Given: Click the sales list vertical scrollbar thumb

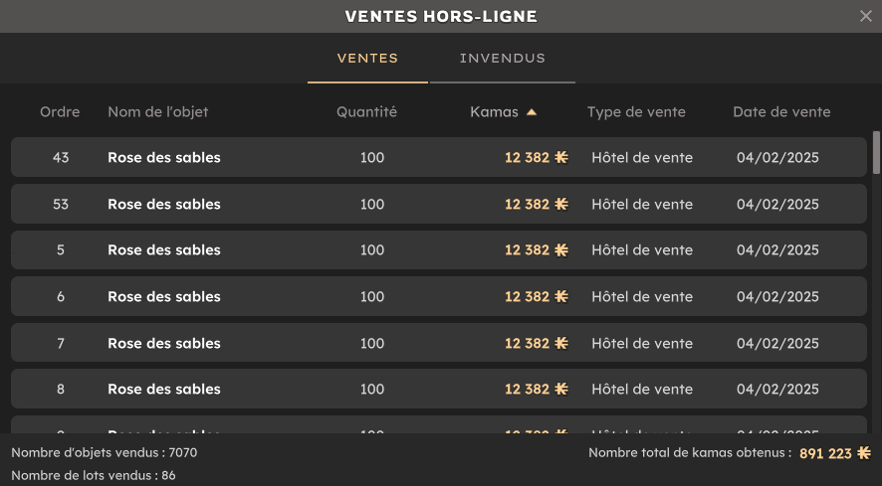Looking at the screenshot, I should [876, 152].
